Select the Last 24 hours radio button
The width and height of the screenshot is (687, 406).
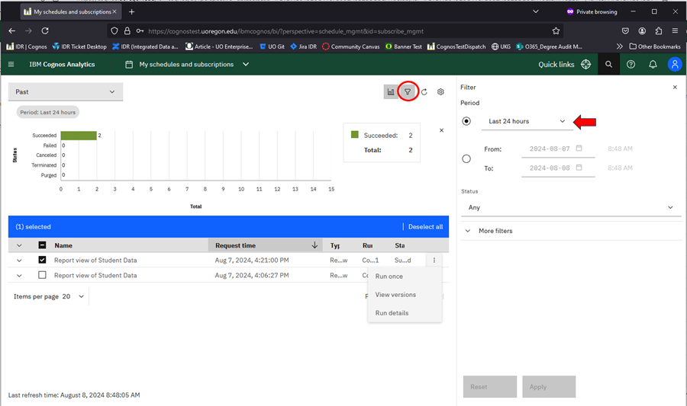[466, 121]
